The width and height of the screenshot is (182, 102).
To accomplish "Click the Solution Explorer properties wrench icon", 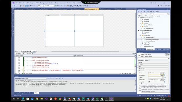I will tap(156, 11).
